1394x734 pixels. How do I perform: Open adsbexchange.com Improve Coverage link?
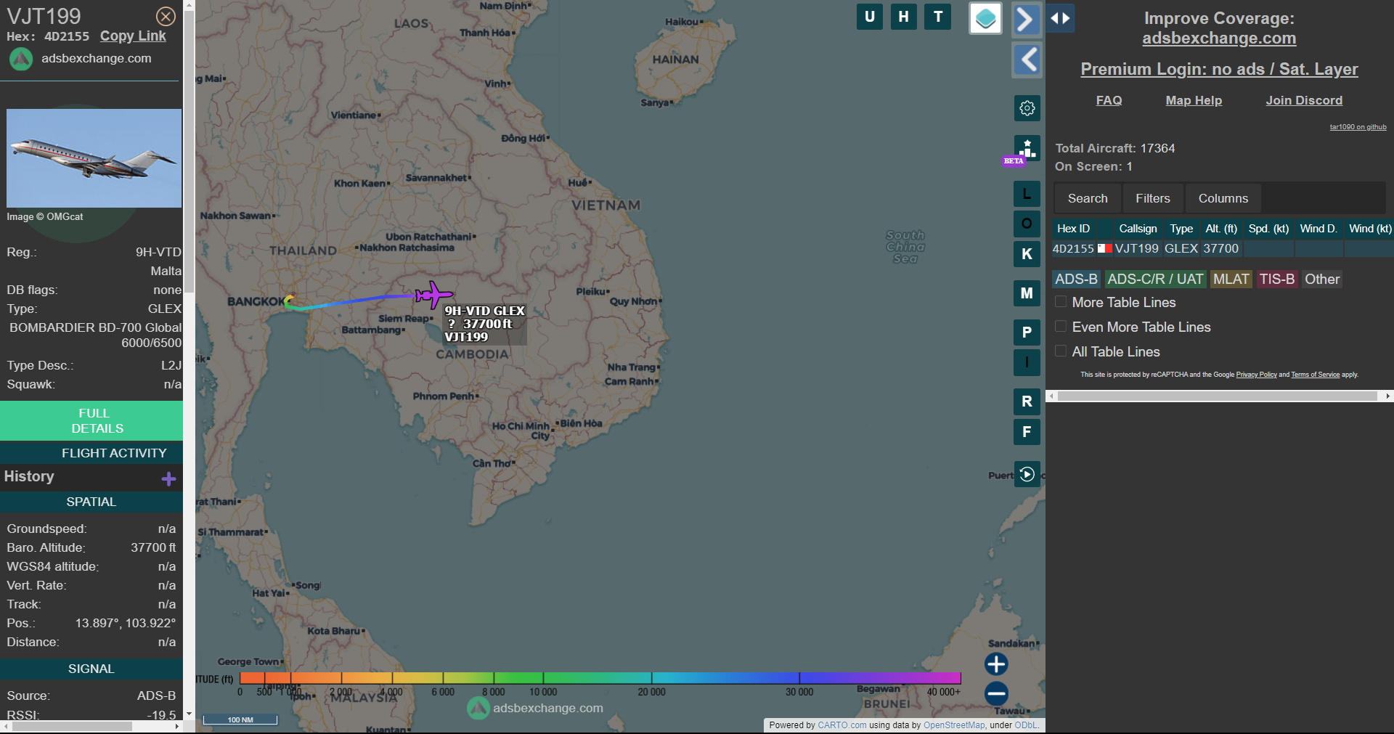[1219, 38]
